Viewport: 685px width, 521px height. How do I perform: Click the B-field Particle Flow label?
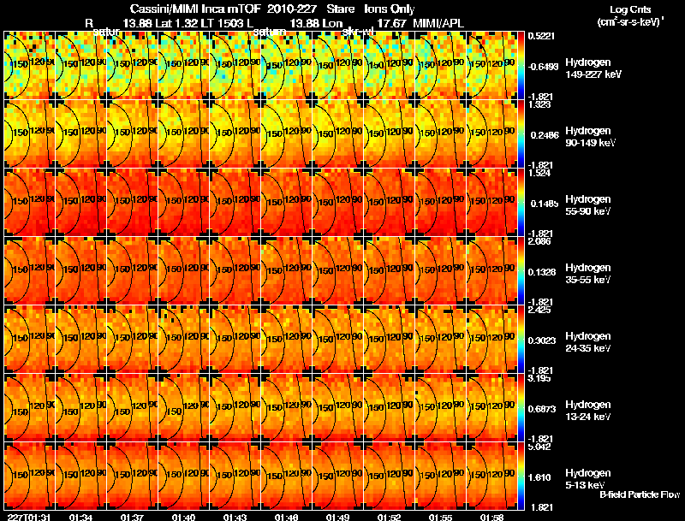[640, 494]
